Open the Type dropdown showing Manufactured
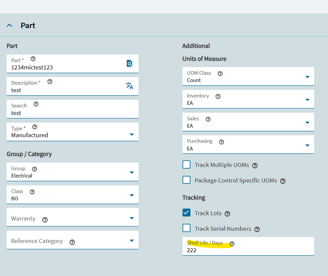The image size is (328, 276). tap(72, 132)
